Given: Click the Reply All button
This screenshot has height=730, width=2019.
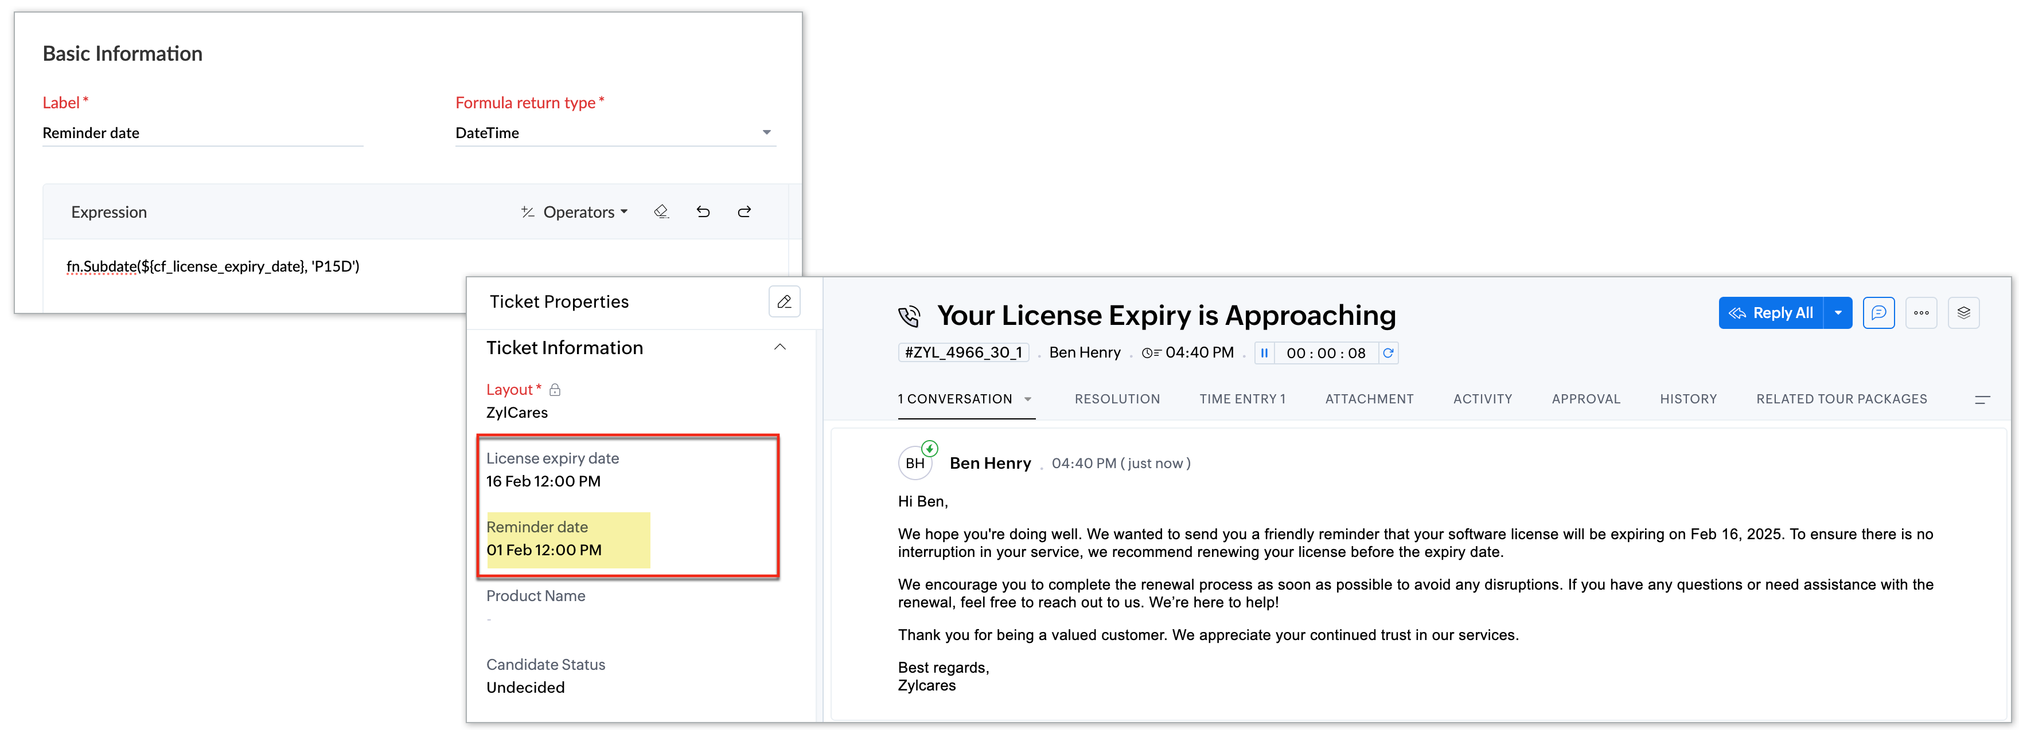Looking at the screenshot, I should point(1771,312).
